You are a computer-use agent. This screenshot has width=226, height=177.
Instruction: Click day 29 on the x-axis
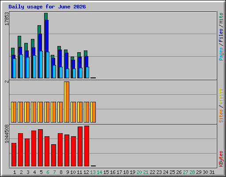click(199, 172)
